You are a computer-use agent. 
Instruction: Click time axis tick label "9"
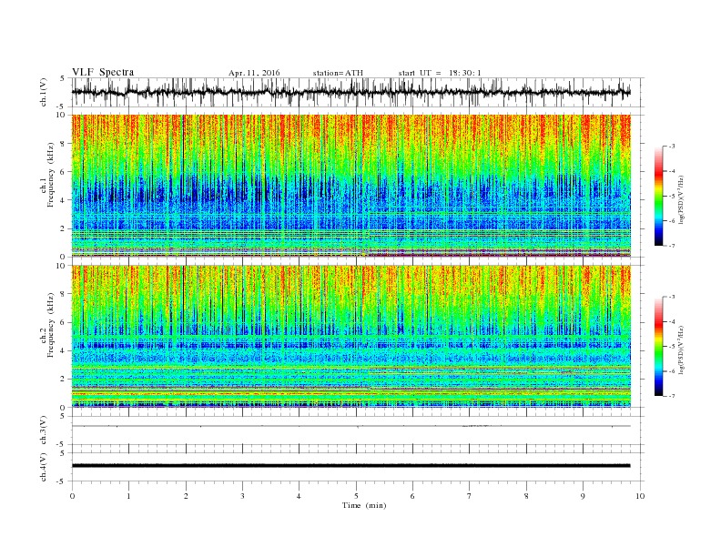coord(583,496)
